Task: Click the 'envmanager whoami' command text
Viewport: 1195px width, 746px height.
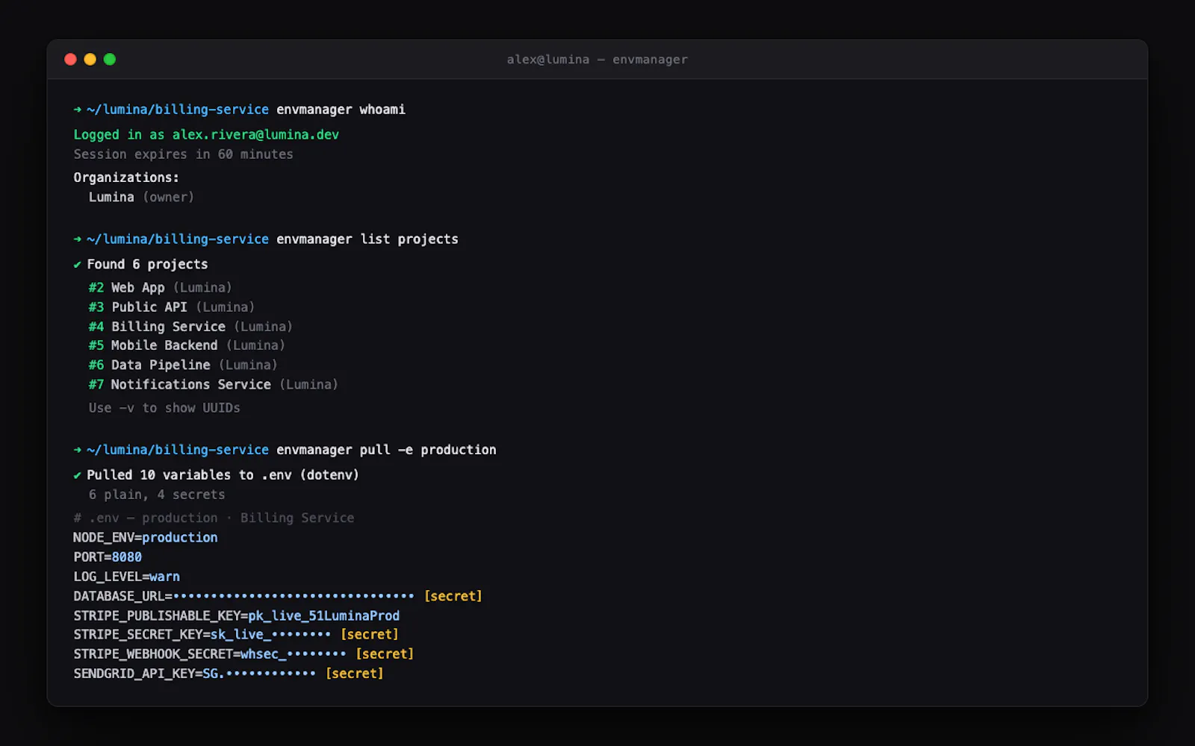Action: (341, 110)
